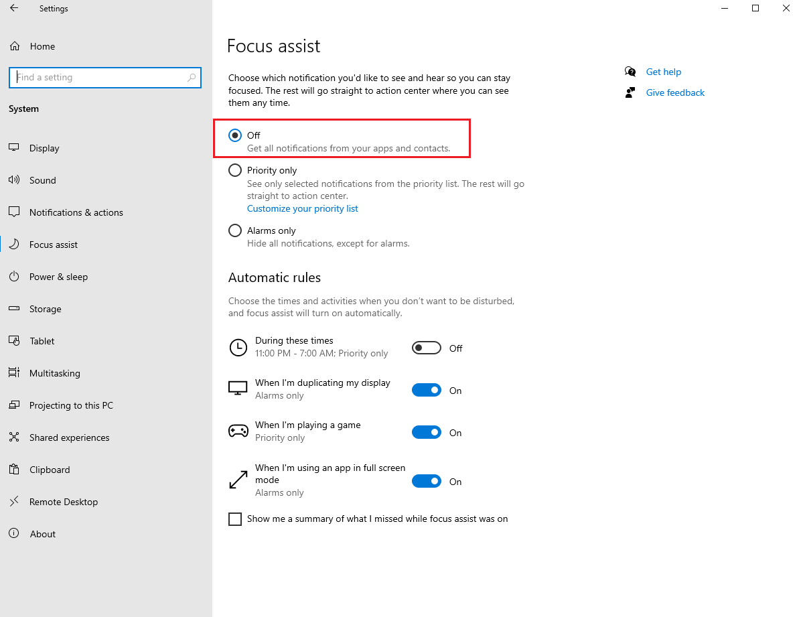Image resolution: width=799 pixels, height=617 pixels.
Task: Select the Off radio button
Action: (235, 135)
